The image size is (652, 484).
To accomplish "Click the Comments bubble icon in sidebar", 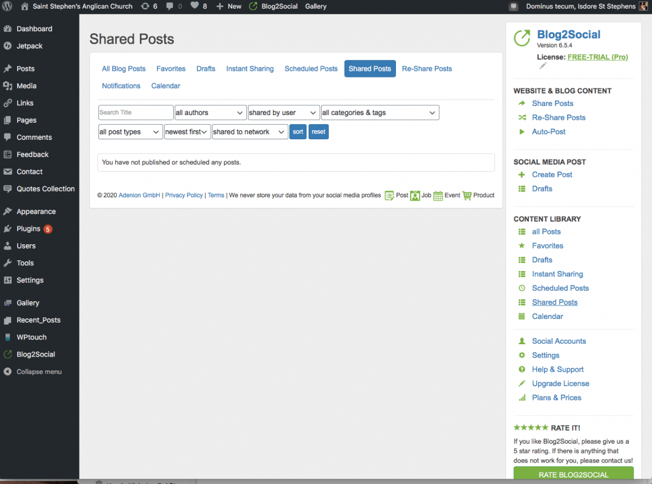I will (8, 138).
